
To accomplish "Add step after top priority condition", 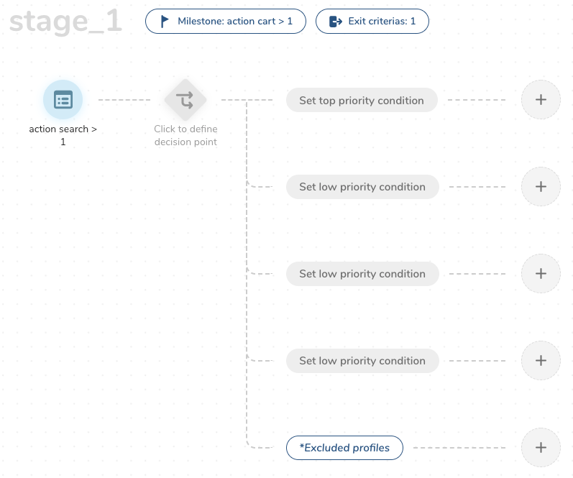I will [541, 100].
